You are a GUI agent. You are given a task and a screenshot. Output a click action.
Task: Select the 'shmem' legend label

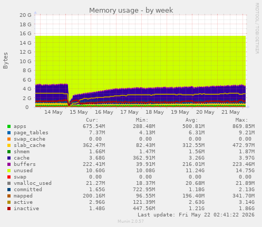[22, 152]
